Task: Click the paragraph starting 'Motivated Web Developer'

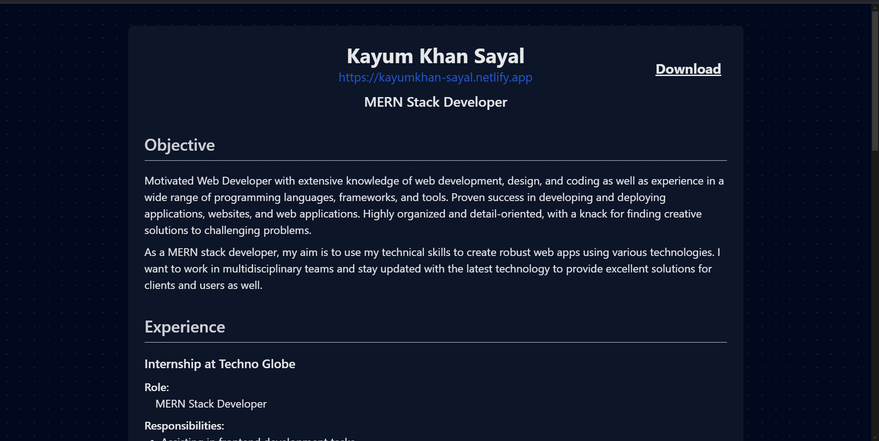Action: click(435, 206)
